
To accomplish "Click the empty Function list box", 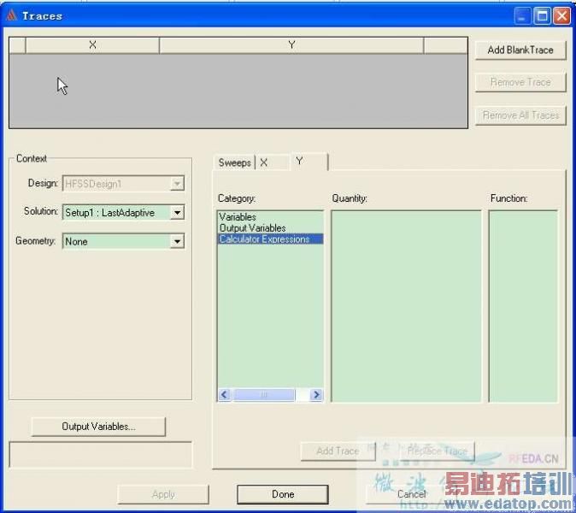I will click(x=523, y=306).
